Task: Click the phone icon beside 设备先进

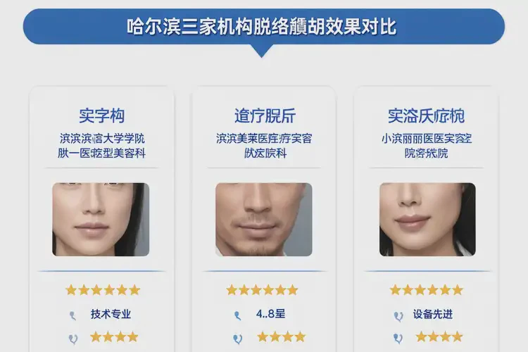Action: click(x=398, y=316)
